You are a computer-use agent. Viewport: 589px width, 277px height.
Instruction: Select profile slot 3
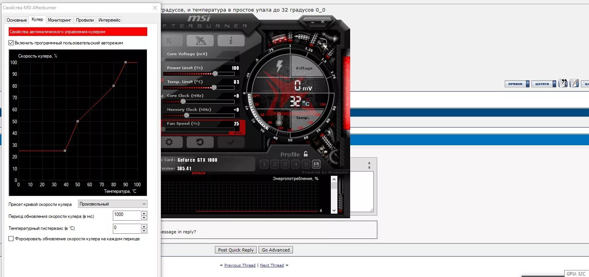[x=285, y=164]
